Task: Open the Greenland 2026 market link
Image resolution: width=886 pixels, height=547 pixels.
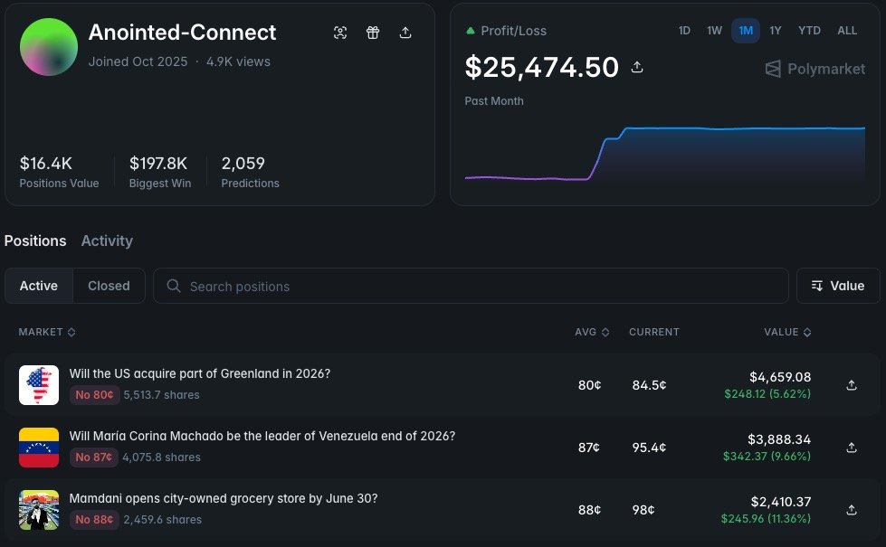Action: 199,373
